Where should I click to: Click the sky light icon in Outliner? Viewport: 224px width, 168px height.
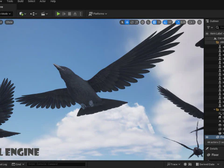pos(220,125)
